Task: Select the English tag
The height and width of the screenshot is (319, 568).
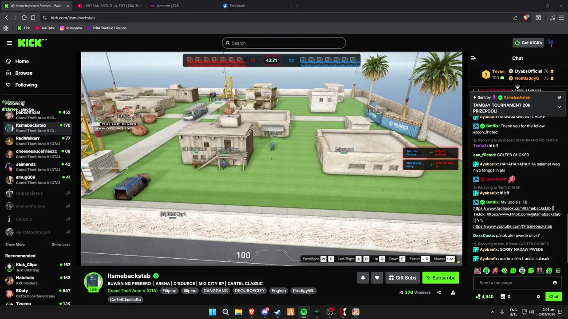Action: (279, 291)
